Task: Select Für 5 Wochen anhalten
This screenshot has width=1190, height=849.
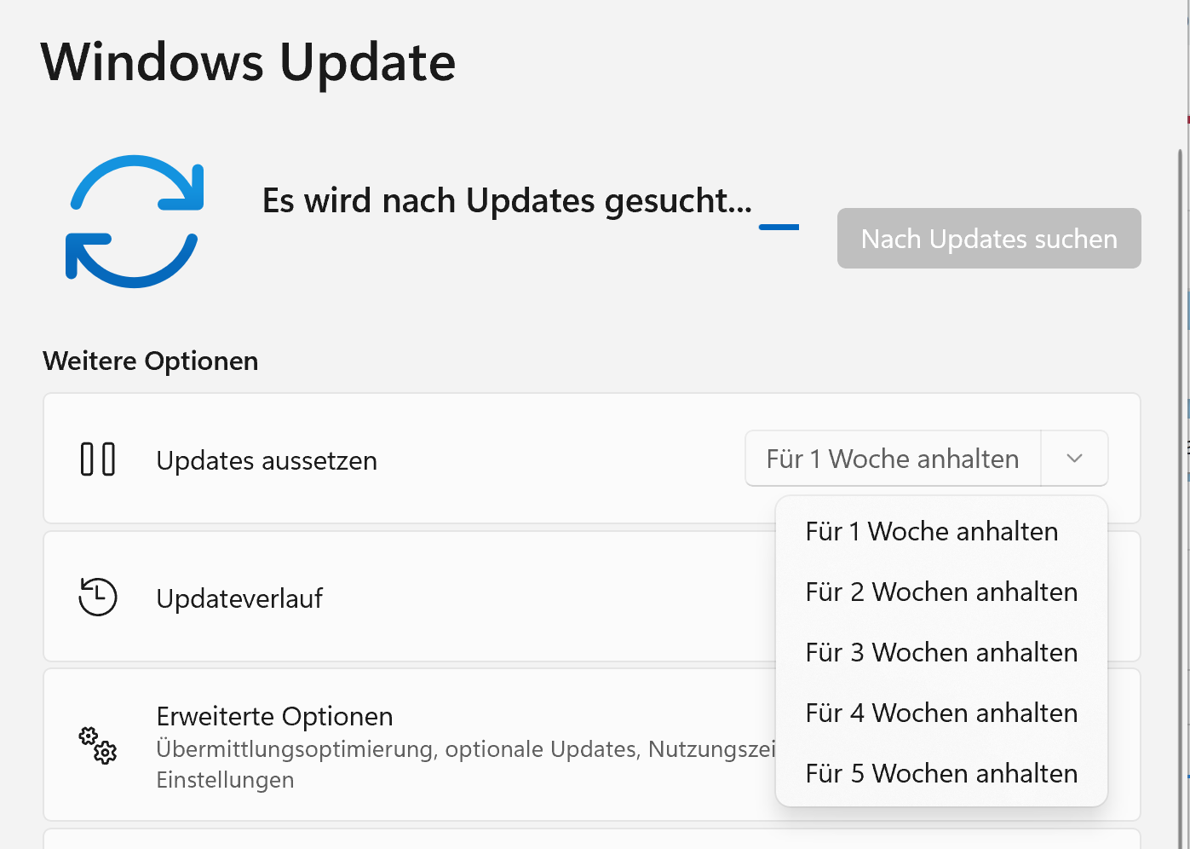Action: 941,773
